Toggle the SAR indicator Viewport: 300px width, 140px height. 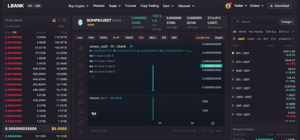174,38
